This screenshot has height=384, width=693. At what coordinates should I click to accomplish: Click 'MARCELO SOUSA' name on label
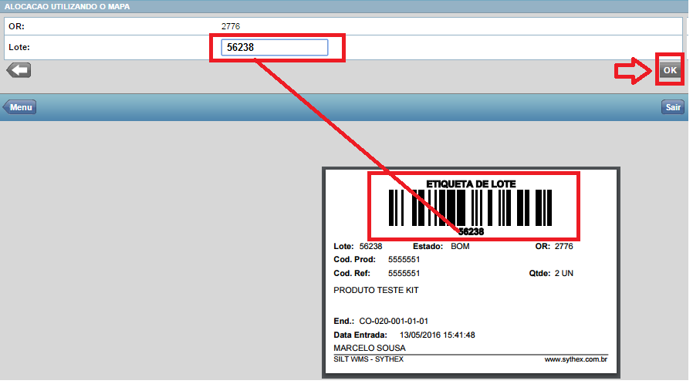(370, 348)
